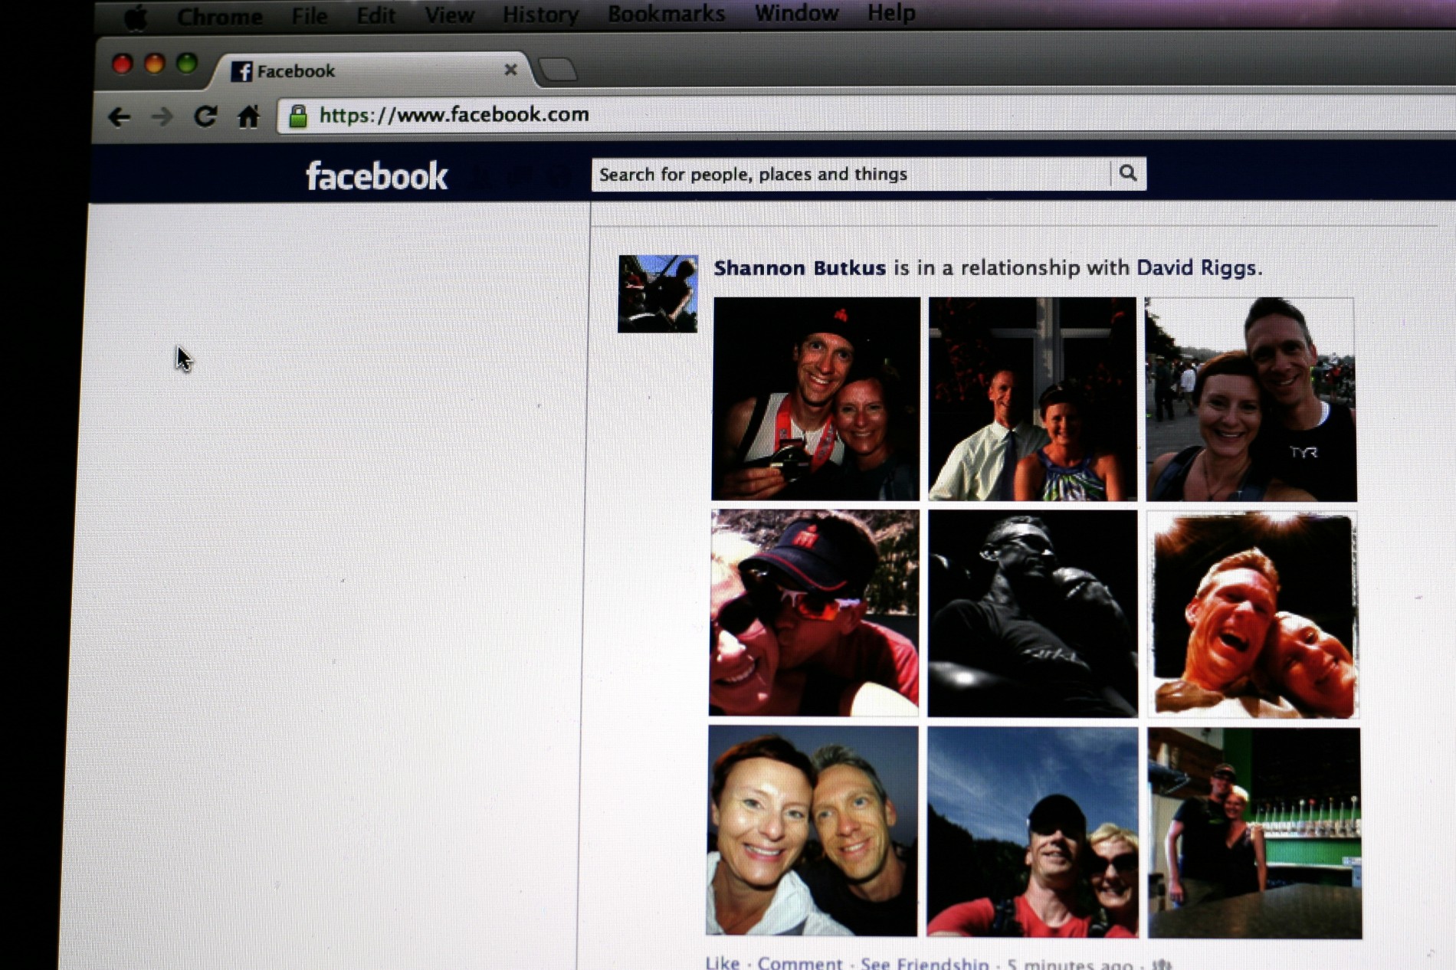Click in the Facebook search field
The image size is (1456, 970).
(x=851, y=175)
